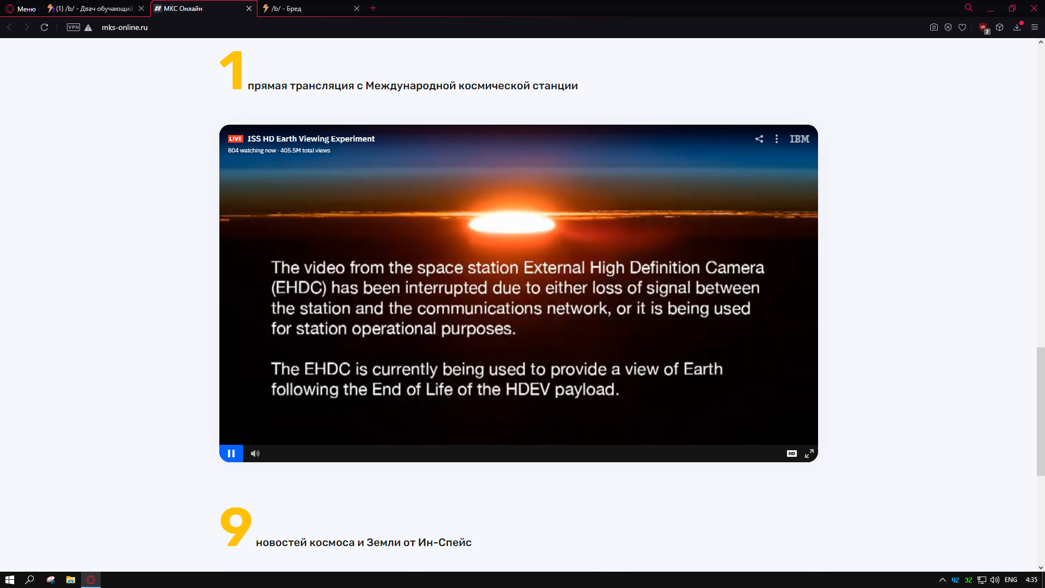Open the tab search magnifier icon
Image resolution: width=1045 pixels, height=588 pixels.
(x=969, y=8)
